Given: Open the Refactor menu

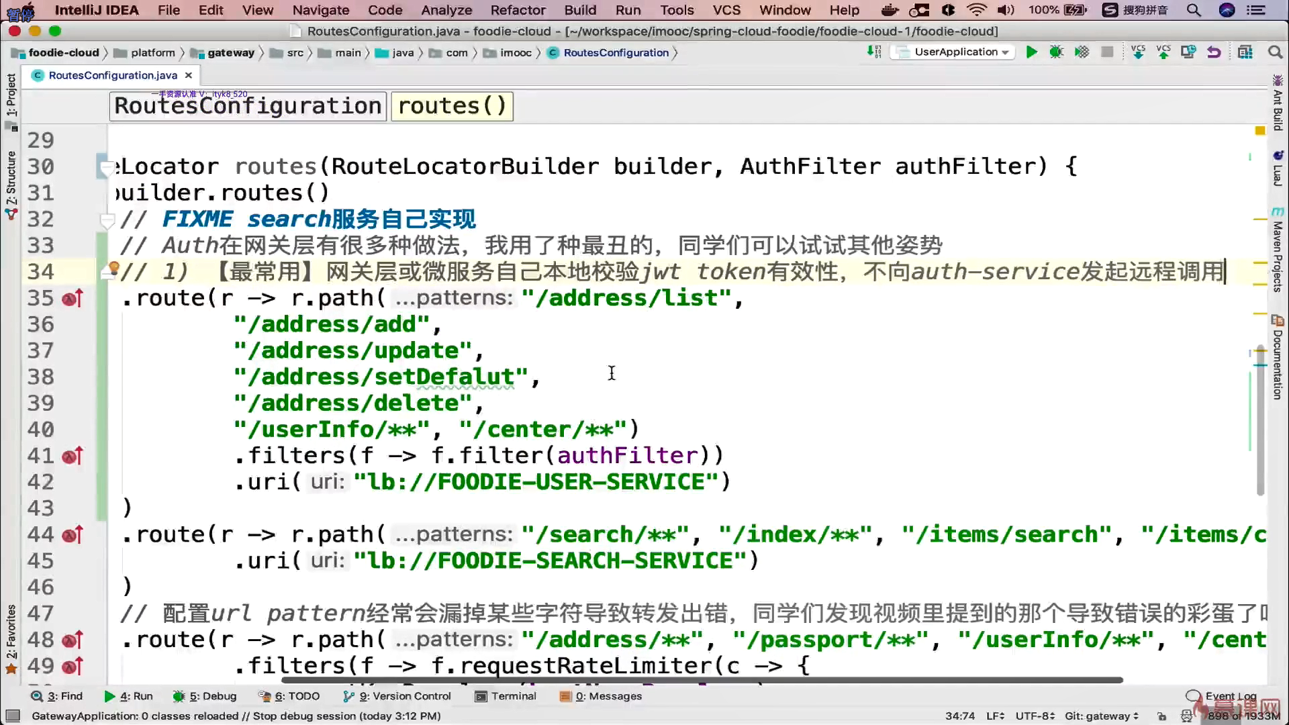Looking at the screenshot, I should pyautogui.click(x=518, y=10).
